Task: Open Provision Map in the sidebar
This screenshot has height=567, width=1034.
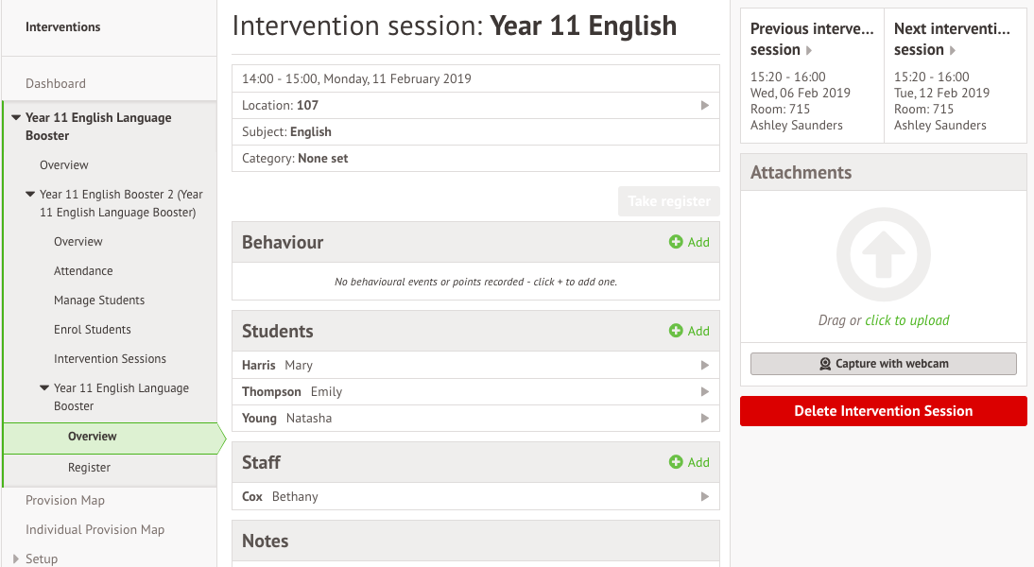Action: pos(64,500)
